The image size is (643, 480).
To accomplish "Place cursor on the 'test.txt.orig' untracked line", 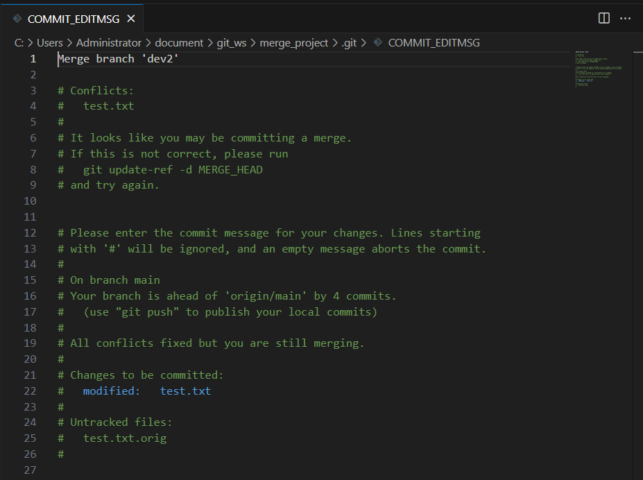I will coord(125,438).
